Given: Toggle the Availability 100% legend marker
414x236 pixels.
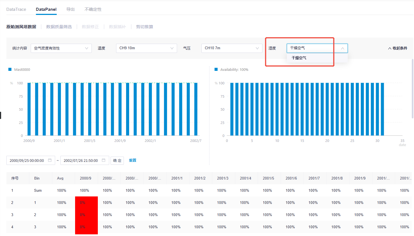Looking at the screenshot, I should pos(216,69).
